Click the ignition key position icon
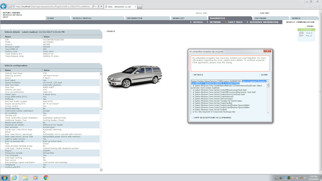This screenshot has height=181, width=322. pyautogui.click(x=301, y=36)
